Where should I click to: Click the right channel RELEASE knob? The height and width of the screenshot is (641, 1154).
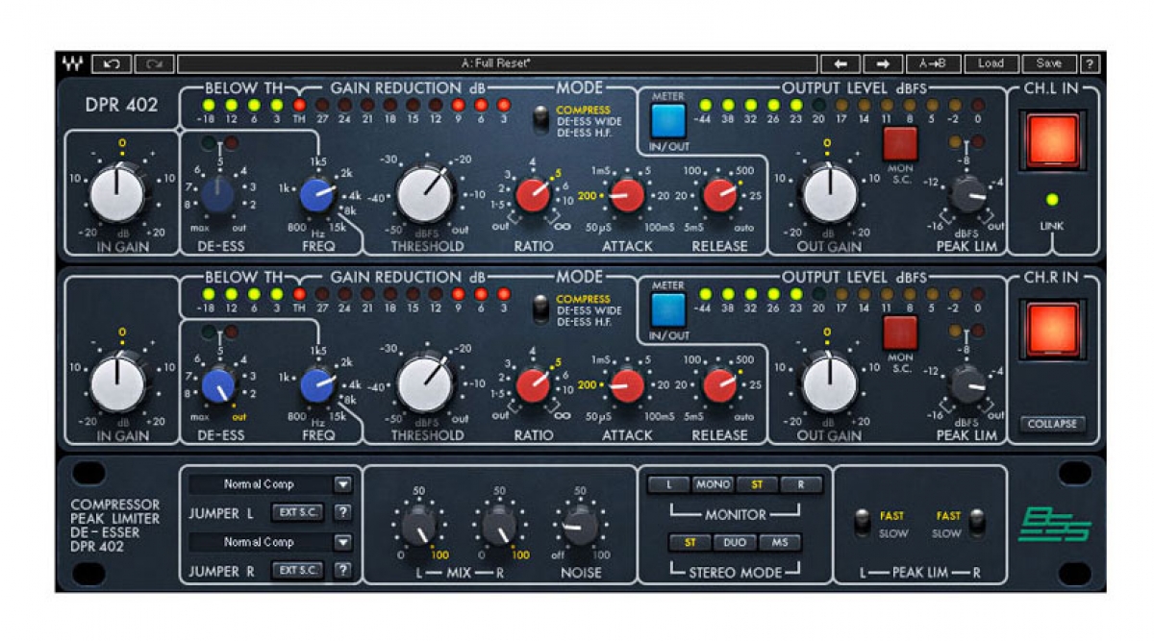719,384
